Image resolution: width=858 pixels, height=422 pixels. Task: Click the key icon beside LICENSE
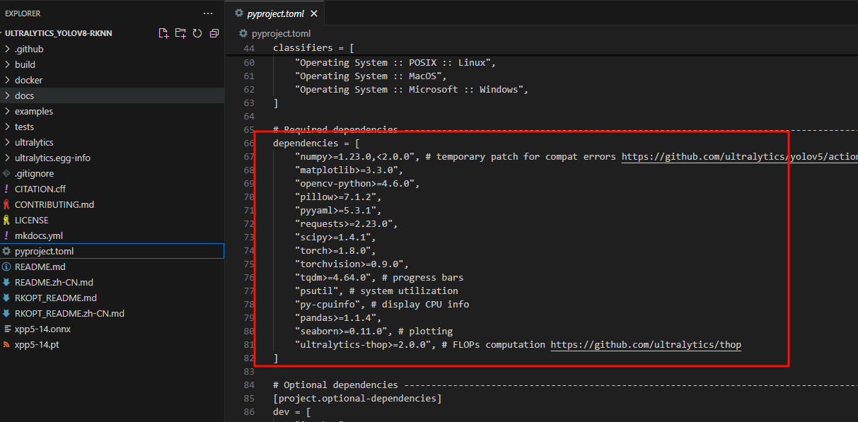6,220
